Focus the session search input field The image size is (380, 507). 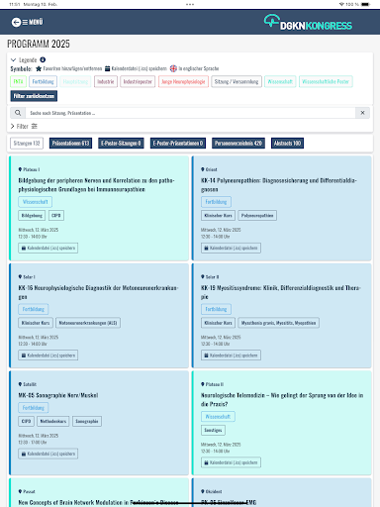[x=190, y=113]
